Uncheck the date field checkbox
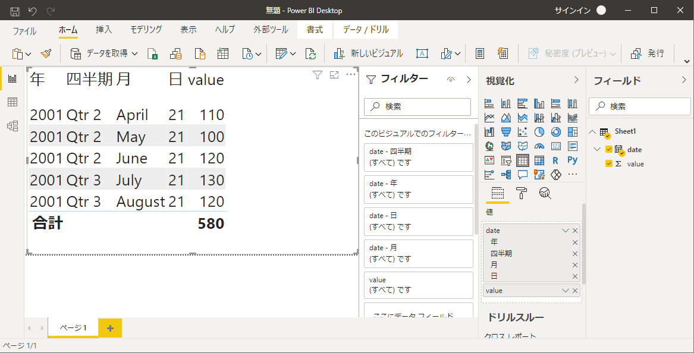Image resolution: width=694 pixels, height=353 pixels. click(608, 150)
